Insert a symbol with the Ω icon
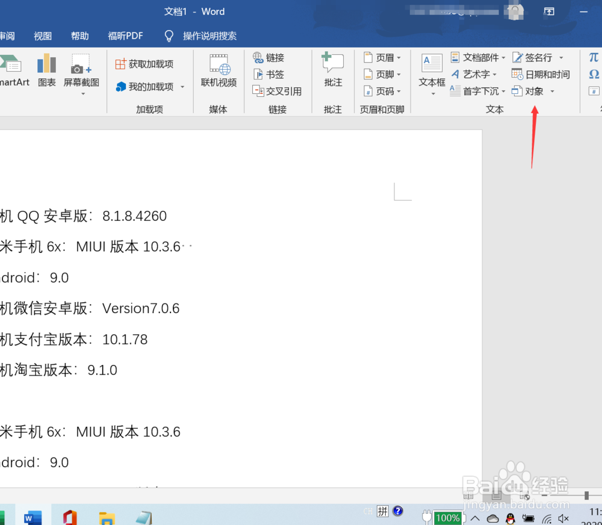Image resolution: width=602 pixels, height=525 pixels. click(594, 74)
